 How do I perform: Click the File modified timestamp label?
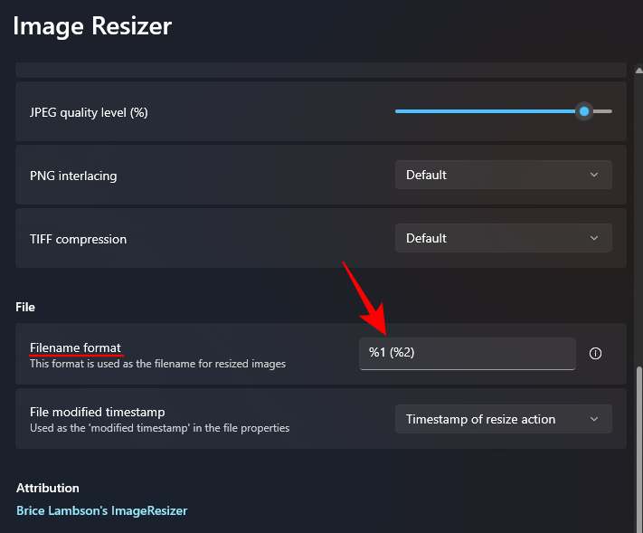97,412
